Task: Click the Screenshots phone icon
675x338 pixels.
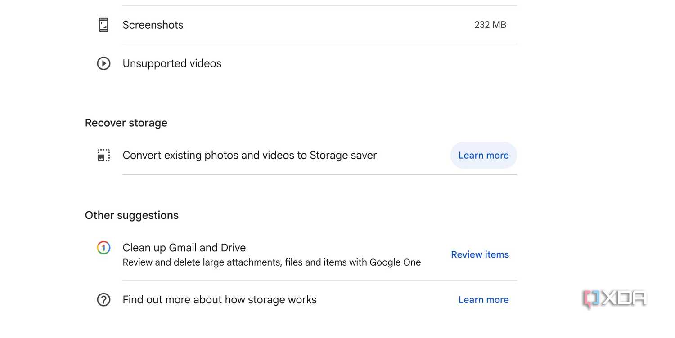Action: (x=103, y=25)
